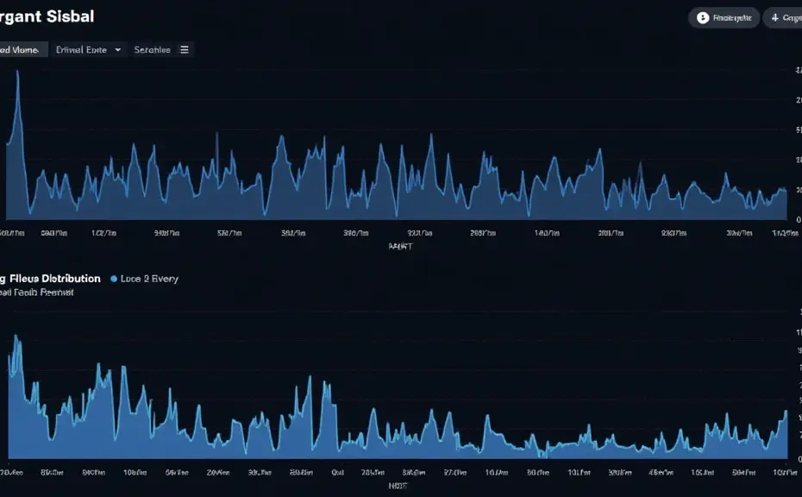Click the tallest spike in the upper chart
The image size is (802, 497).
(x=18, y=72)
